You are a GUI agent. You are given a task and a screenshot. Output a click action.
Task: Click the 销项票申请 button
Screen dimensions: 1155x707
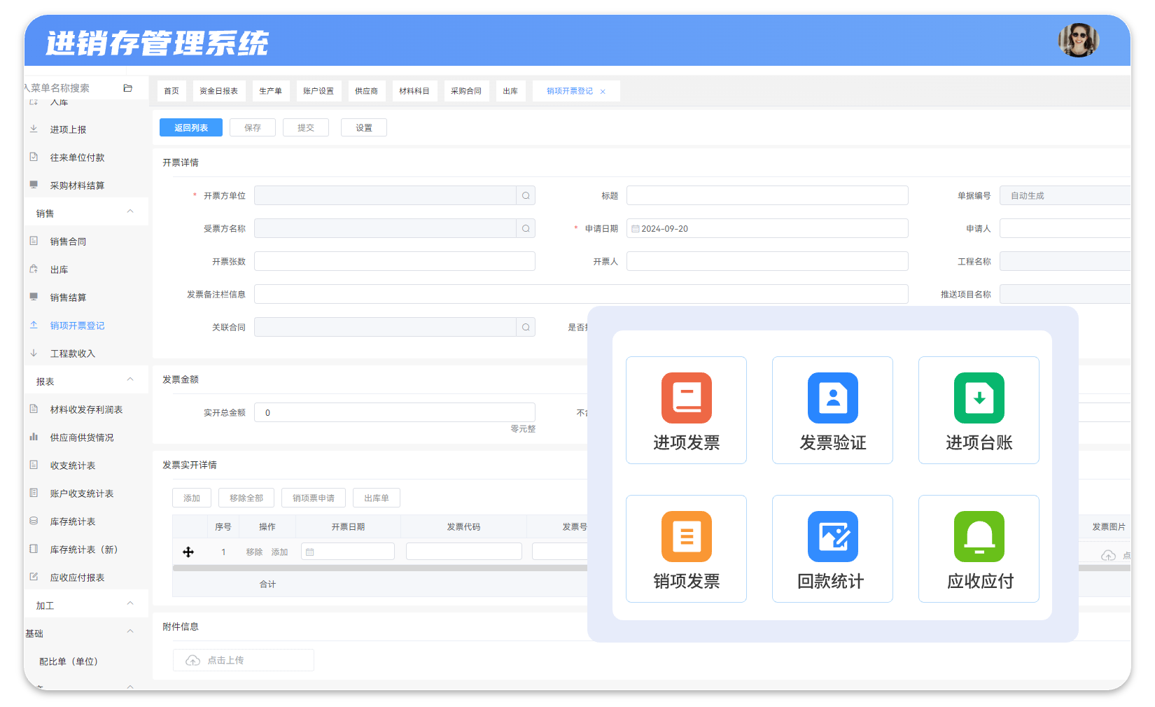tap(314, 498)
